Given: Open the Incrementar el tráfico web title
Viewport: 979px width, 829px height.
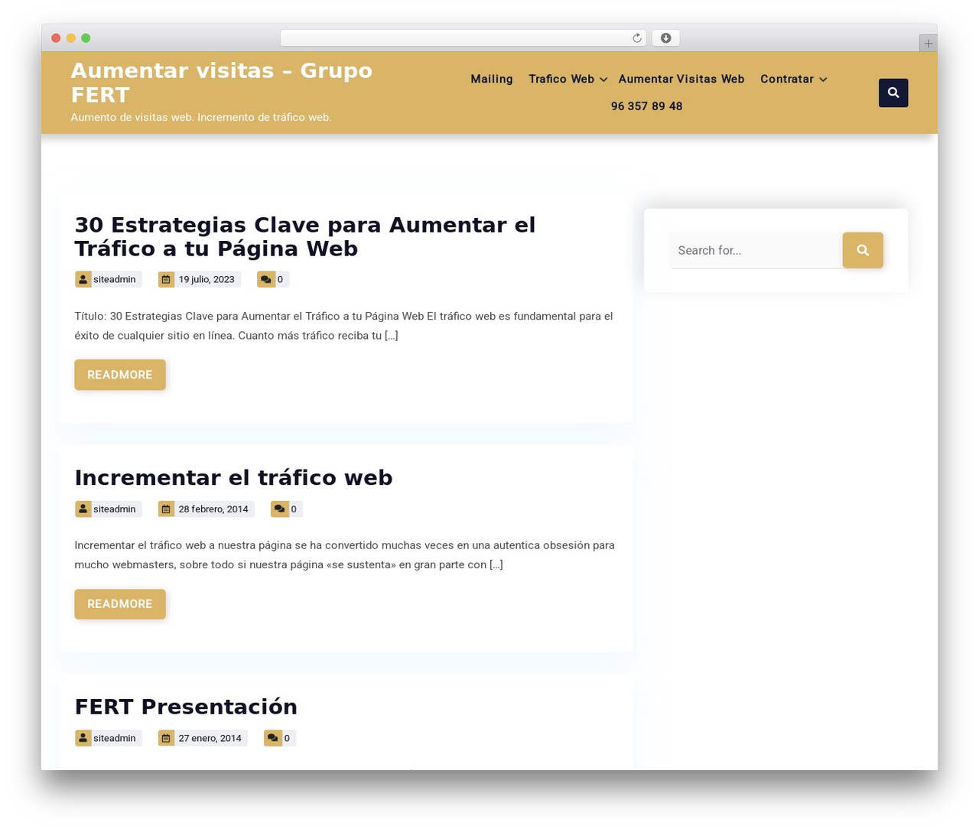Looking at the screenshot, I should pos(233,477).
